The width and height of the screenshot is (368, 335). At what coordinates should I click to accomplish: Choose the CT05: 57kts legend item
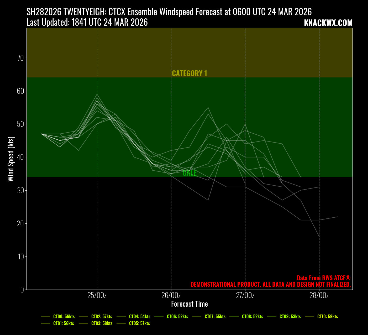click(x=139, y=323)
